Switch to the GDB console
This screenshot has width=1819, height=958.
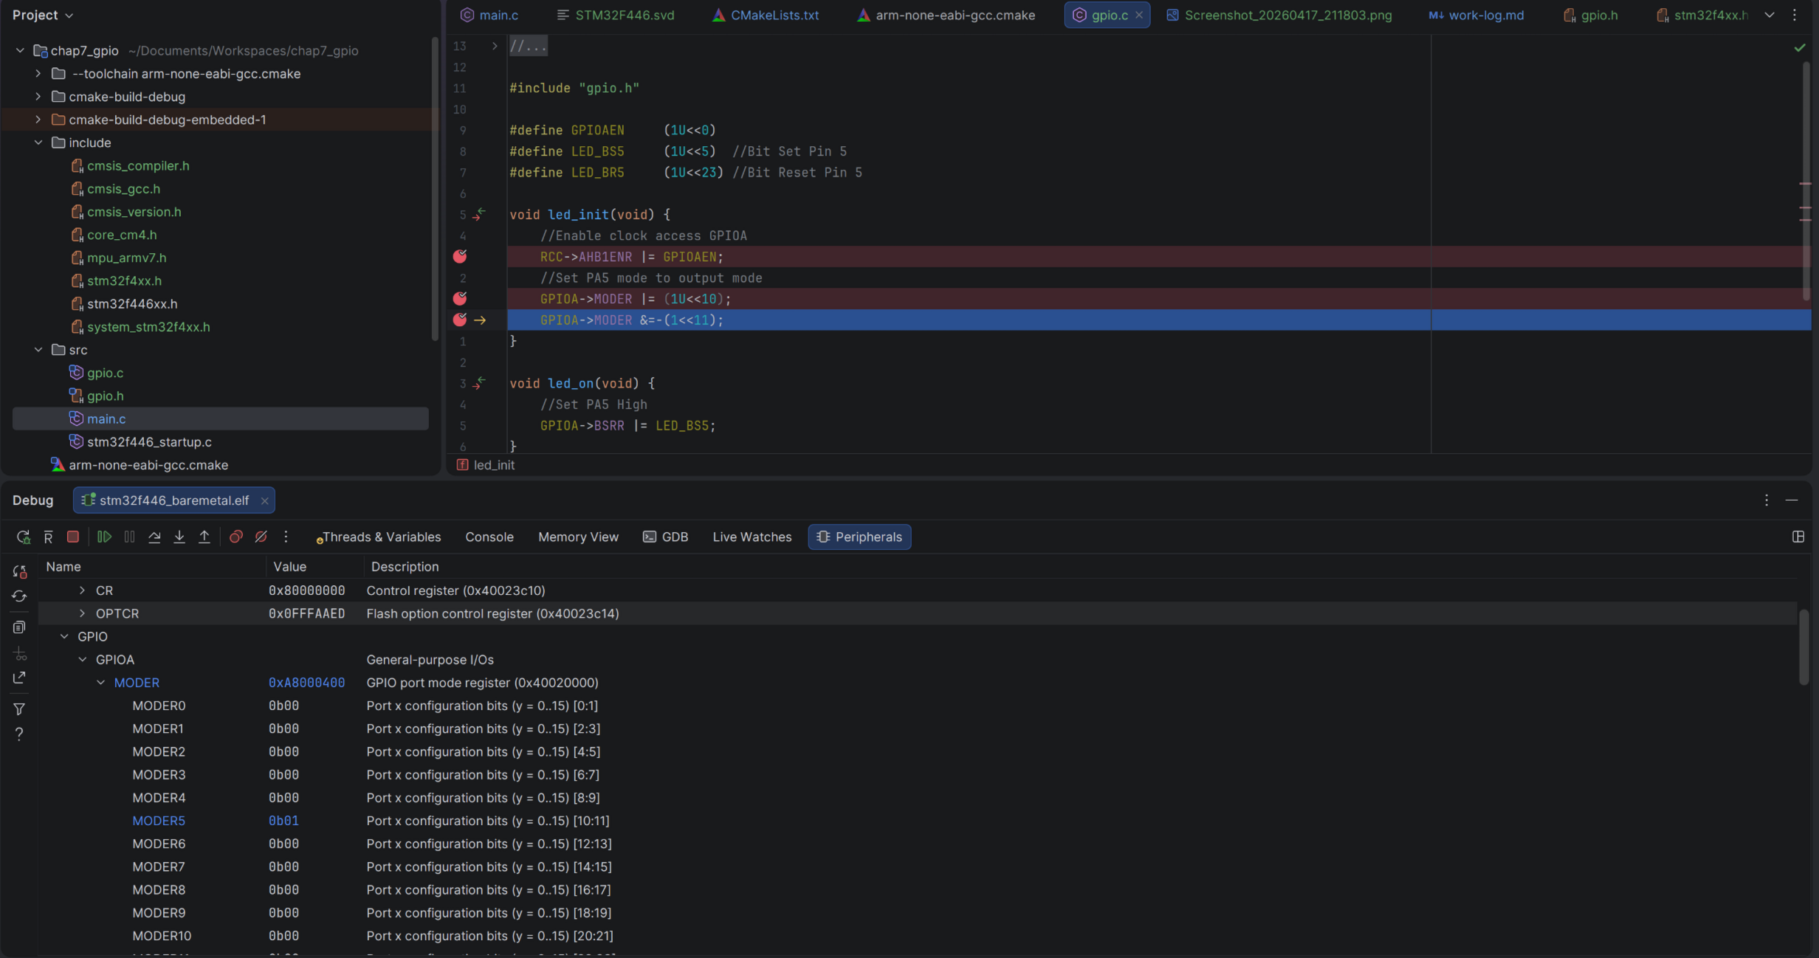[665, 537]
